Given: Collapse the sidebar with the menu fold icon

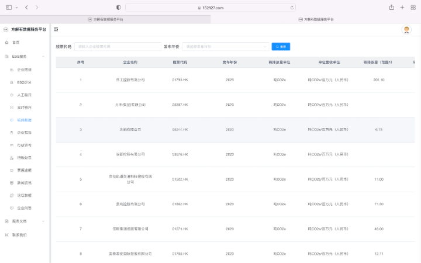Looking at the screenshot, I should 56,29.
